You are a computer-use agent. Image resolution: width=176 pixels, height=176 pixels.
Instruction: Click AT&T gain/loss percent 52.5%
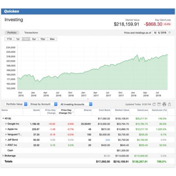point(163,145)
